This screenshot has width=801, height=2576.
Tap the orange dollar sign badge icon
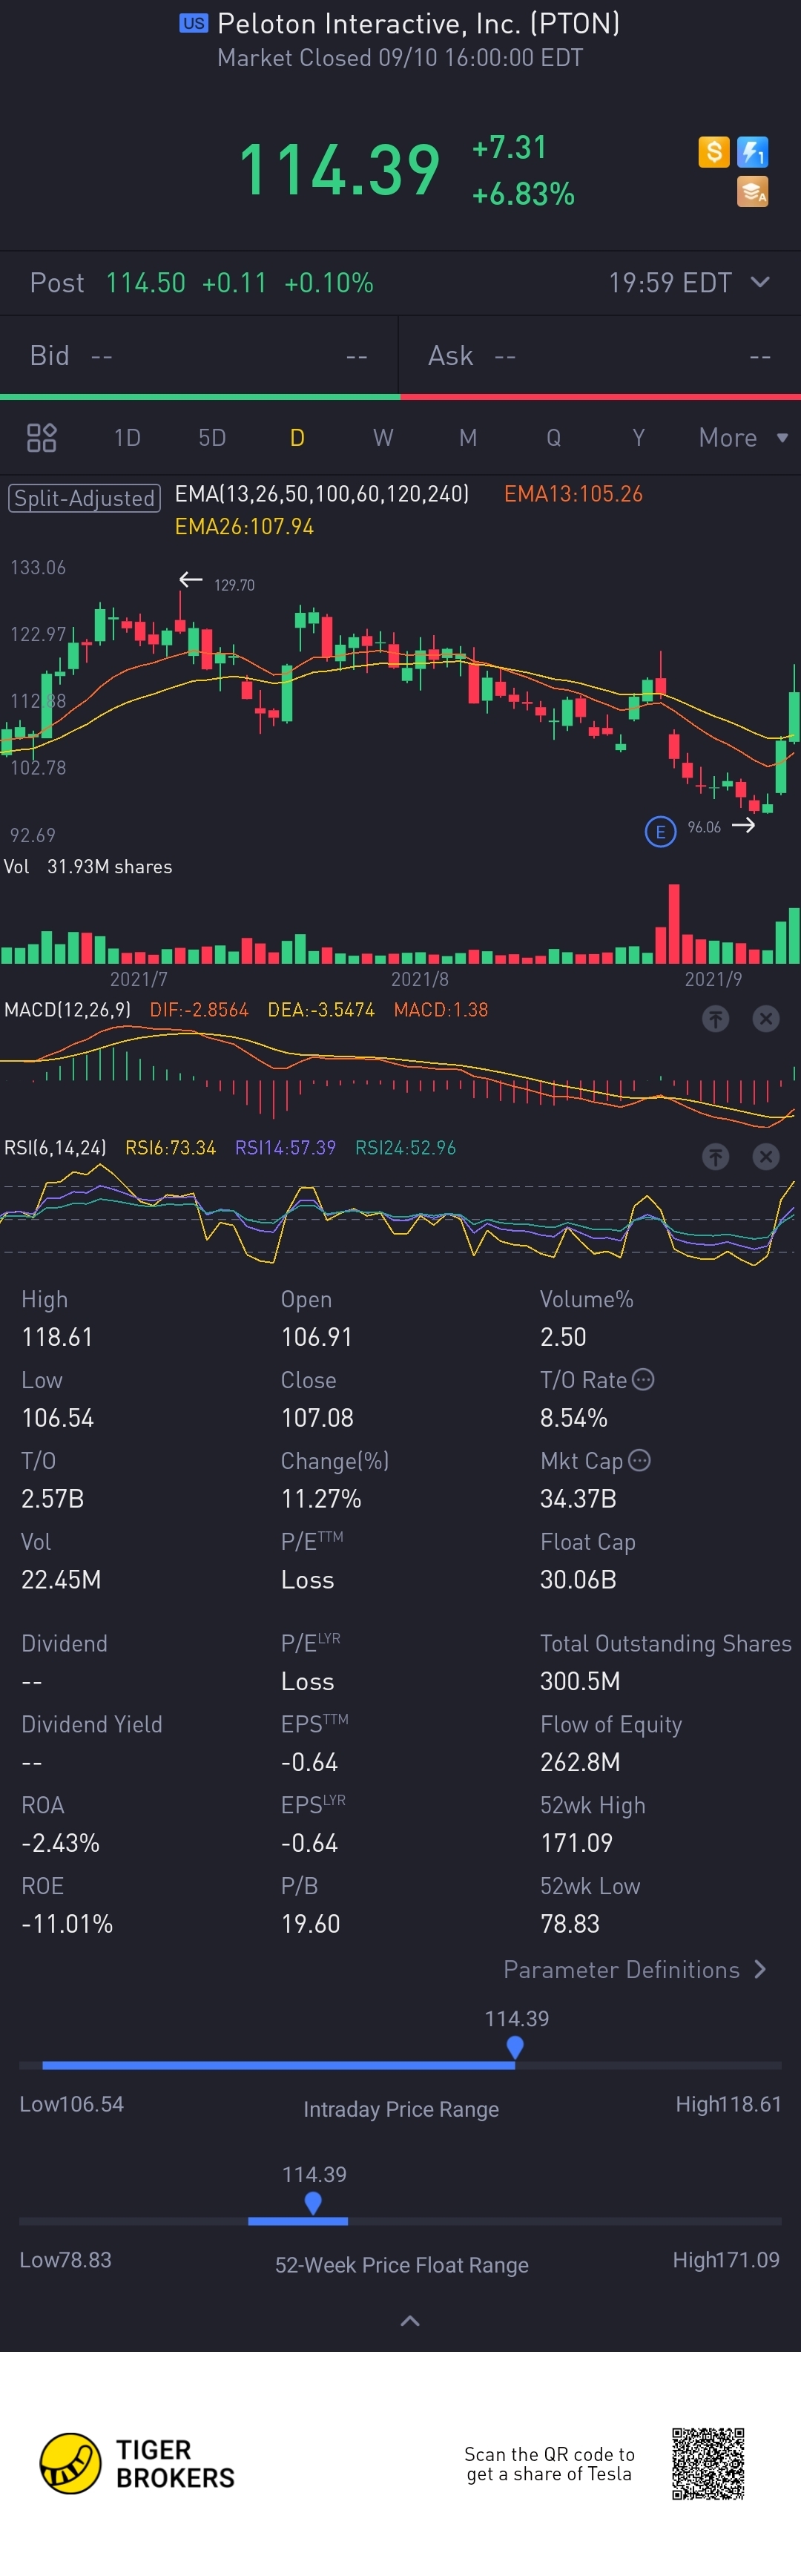tap(713, 152)
